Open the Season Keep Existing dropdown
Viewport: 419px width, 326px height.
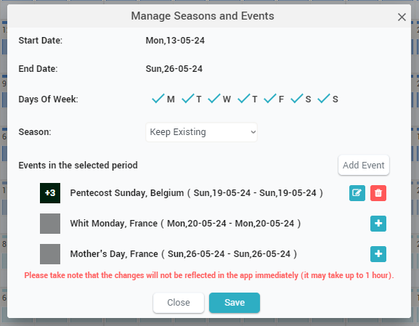(x=201, y=132)
